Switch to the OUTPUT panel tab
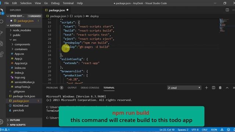Viewport: 235px width, 132px height. 72,88
